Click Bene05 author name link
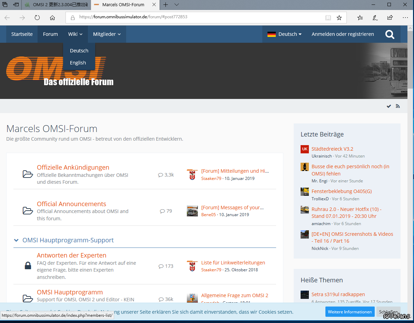This screenshot has width=414, height=323. pyautogui.click(x=209, y=215)
